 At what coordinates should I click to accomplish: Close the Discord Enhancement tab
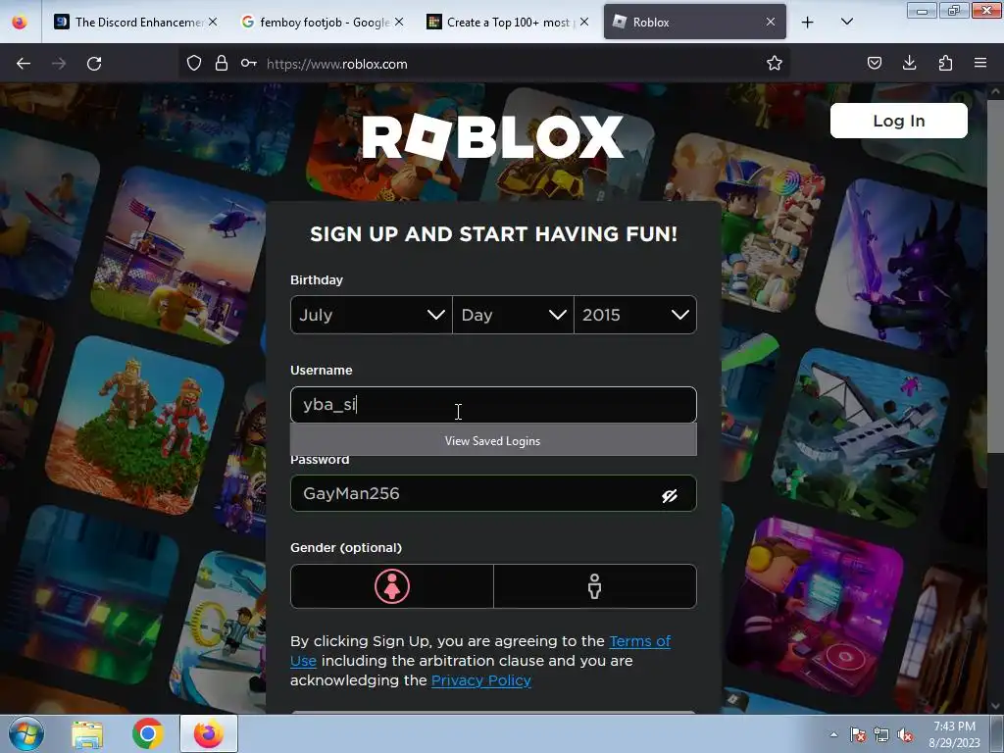213,22
